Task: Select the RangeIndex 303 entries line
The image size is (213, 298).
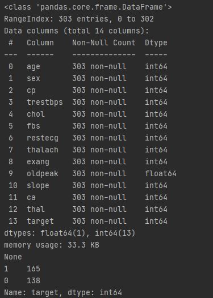Action: tap(79, 19)
